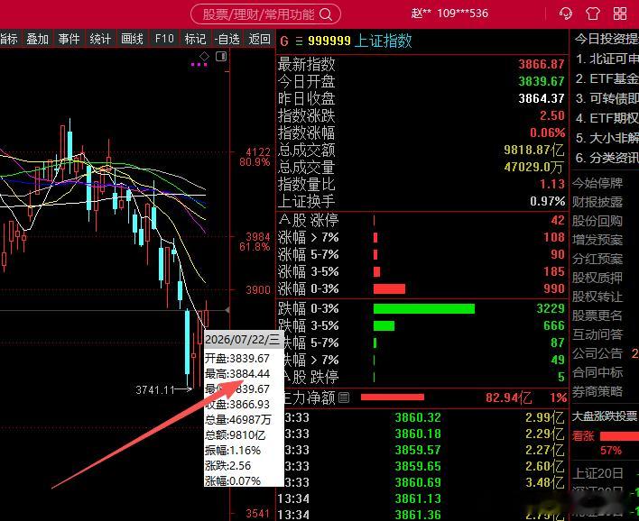Open news item 6. 分类资讯
639x521 pixels.
point(607,158)
